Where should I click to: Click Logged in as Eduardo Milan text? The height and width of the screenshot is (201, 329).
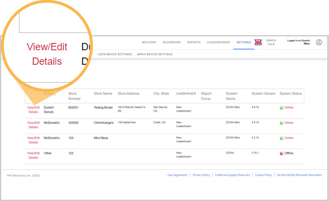click(x=298, y=42)
